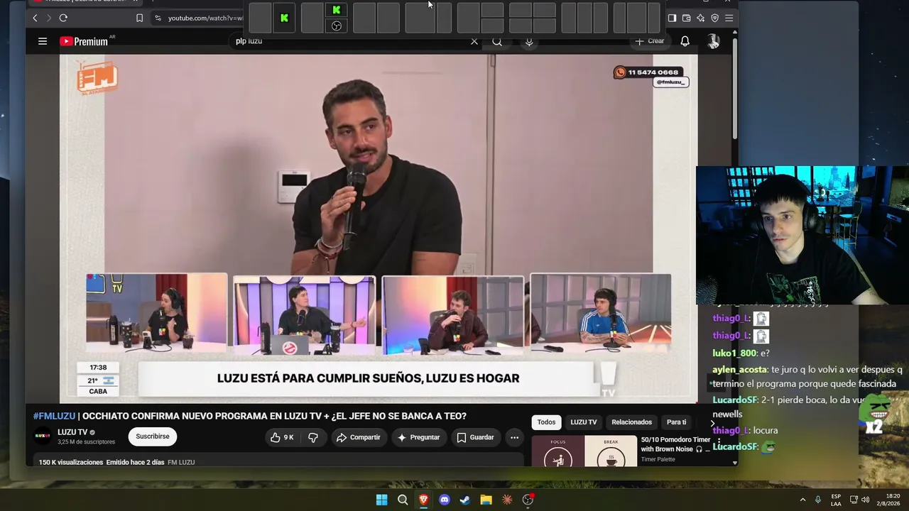Viewport: 909px width, 511px height.
Task: Reload the YouTube page
Action: tap(63, 18)
